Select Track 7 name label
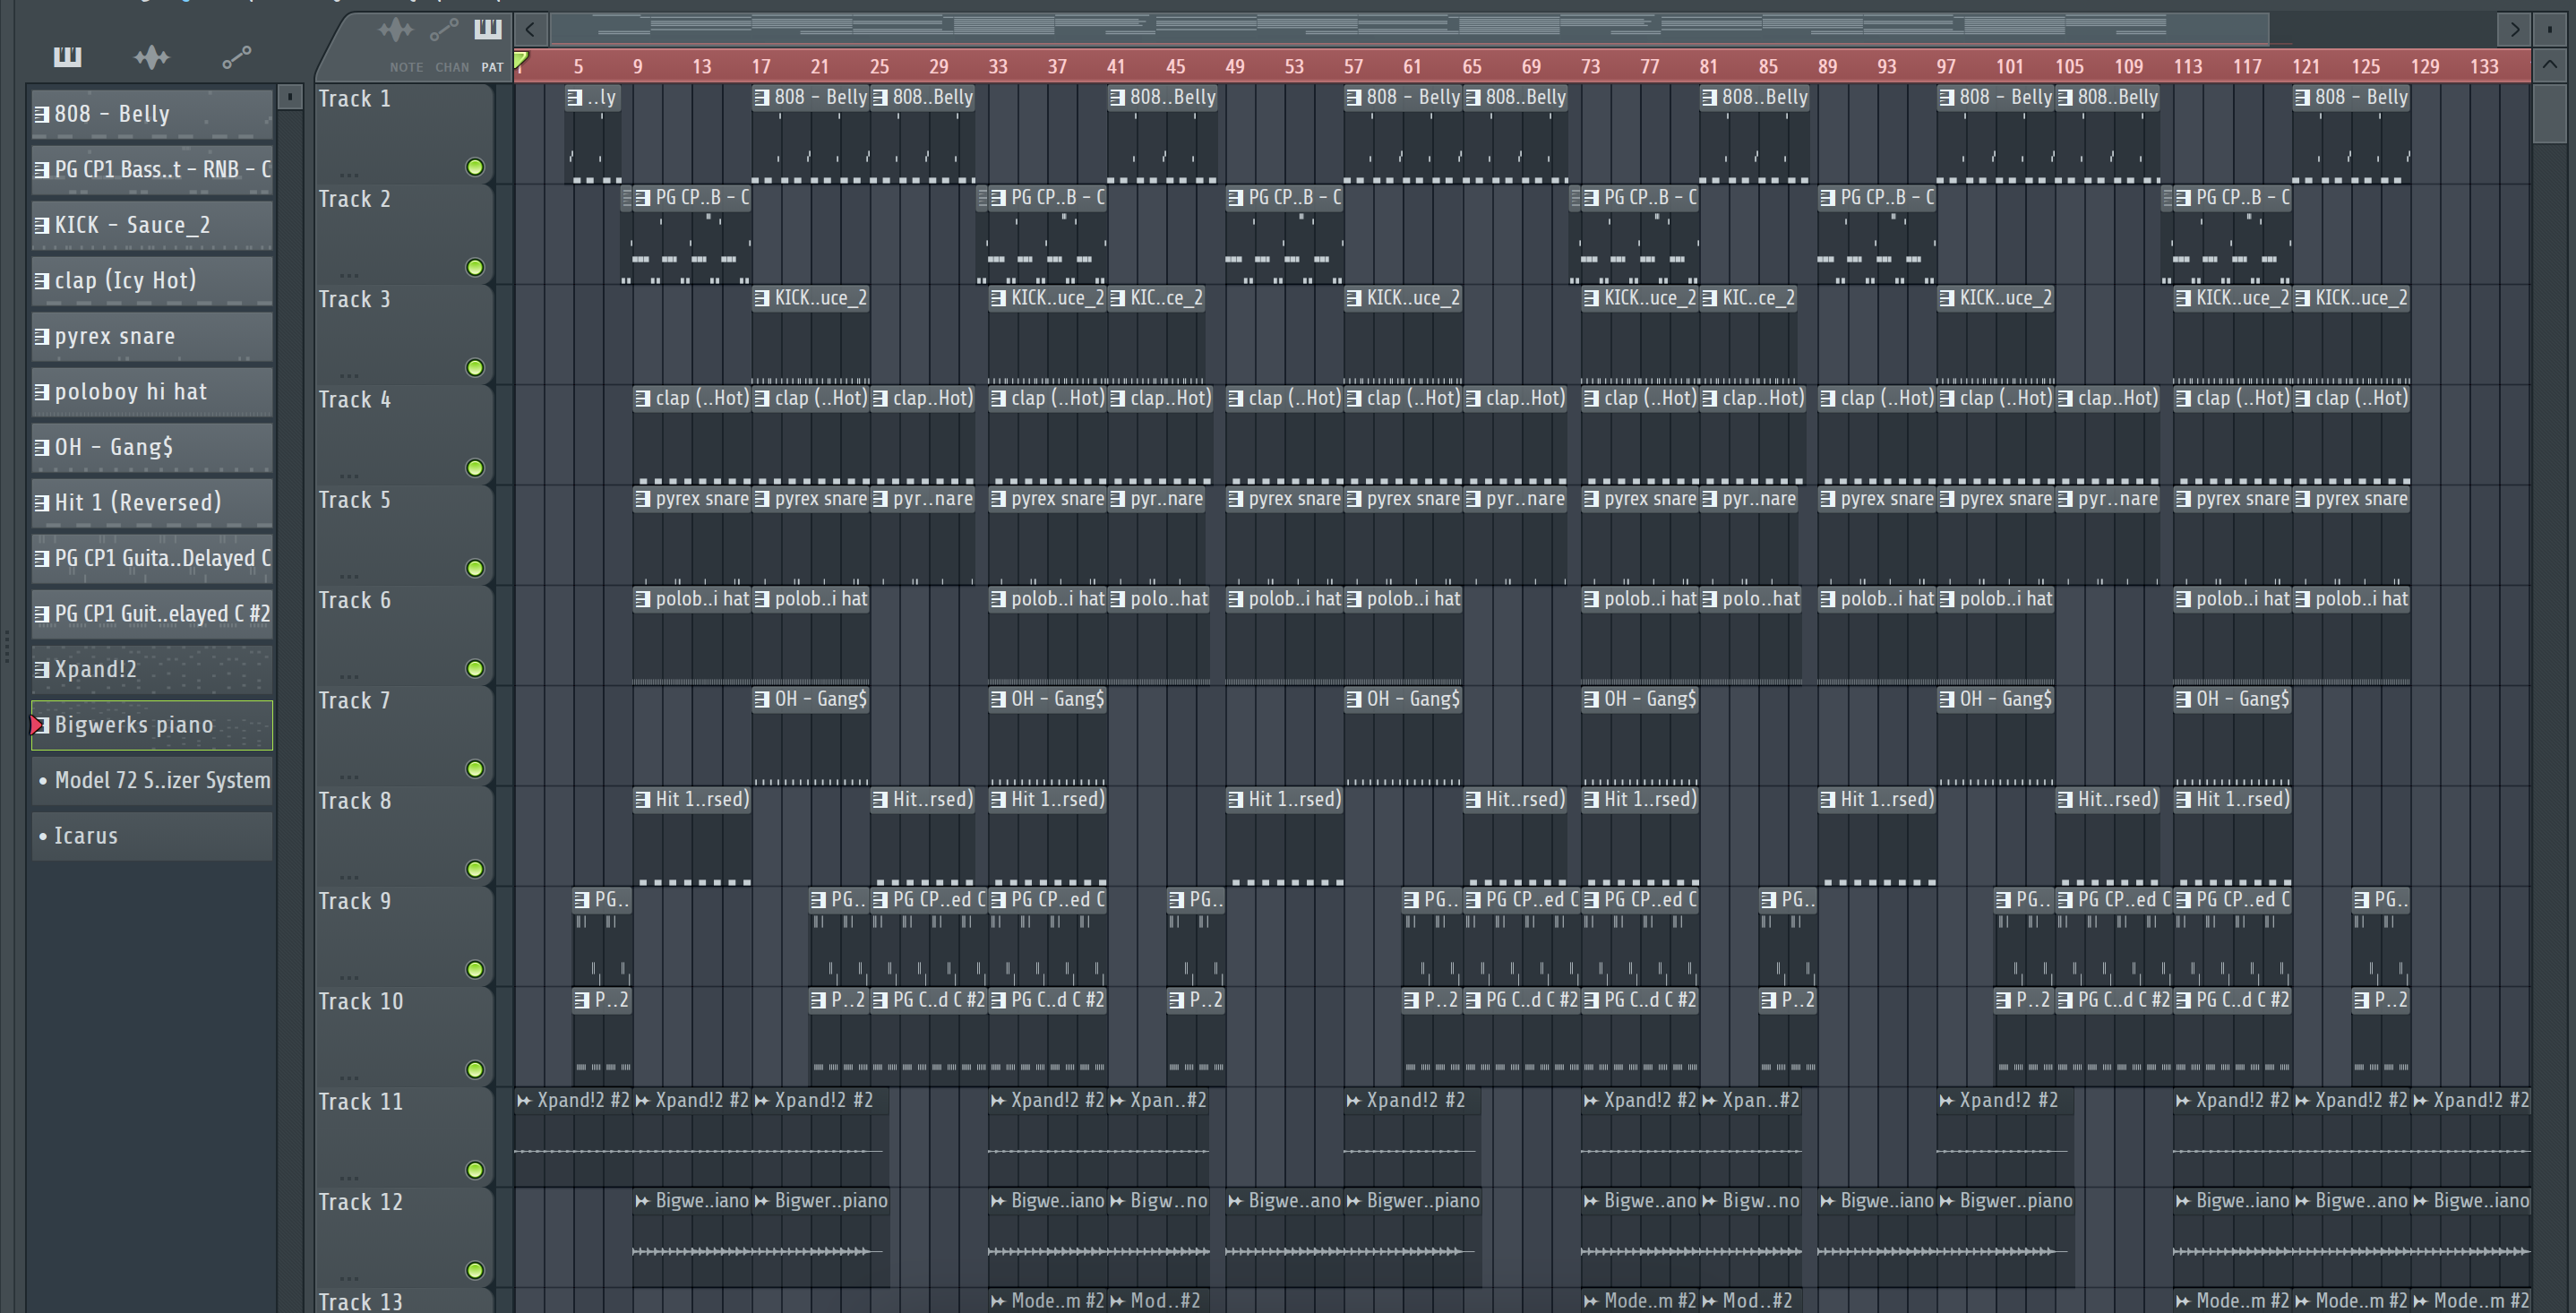Viewport: 2576px width, 1313px height. (x=354, y=700)
